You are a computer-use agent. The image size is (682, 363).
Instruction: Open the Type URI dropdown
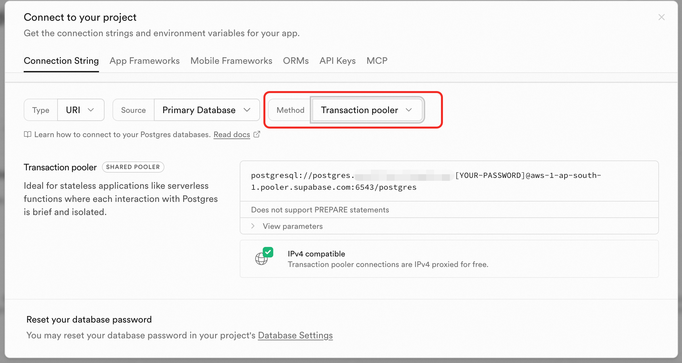pyautogui.click(x=81, y=110)
